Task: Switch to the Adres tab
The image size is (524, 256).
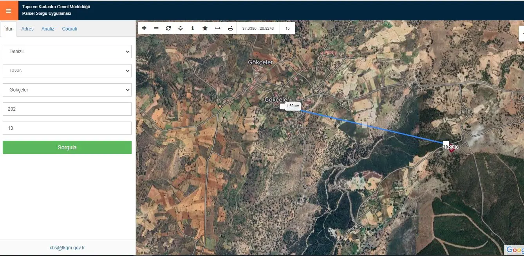Action: 27,29
